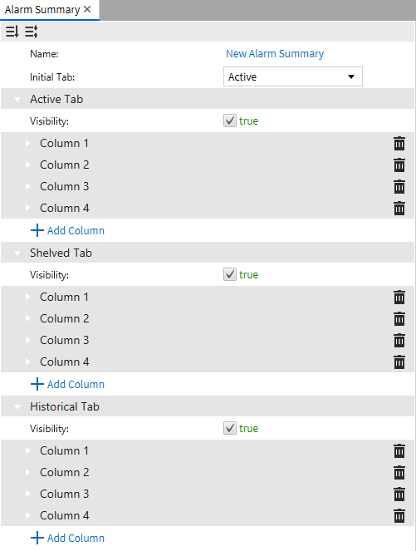Collapse the Historical Tab section
Viewport: 416px width, 551px height.
17,407
